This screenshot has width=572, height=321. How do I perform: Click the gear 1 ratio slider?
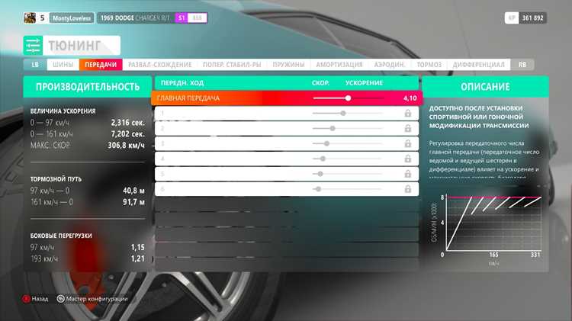coord(347,114)
